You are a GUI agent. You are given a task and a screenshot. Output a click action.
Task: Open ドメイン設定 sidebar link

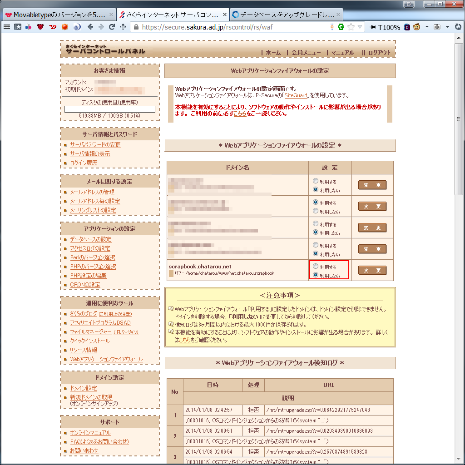pos(84,388)
